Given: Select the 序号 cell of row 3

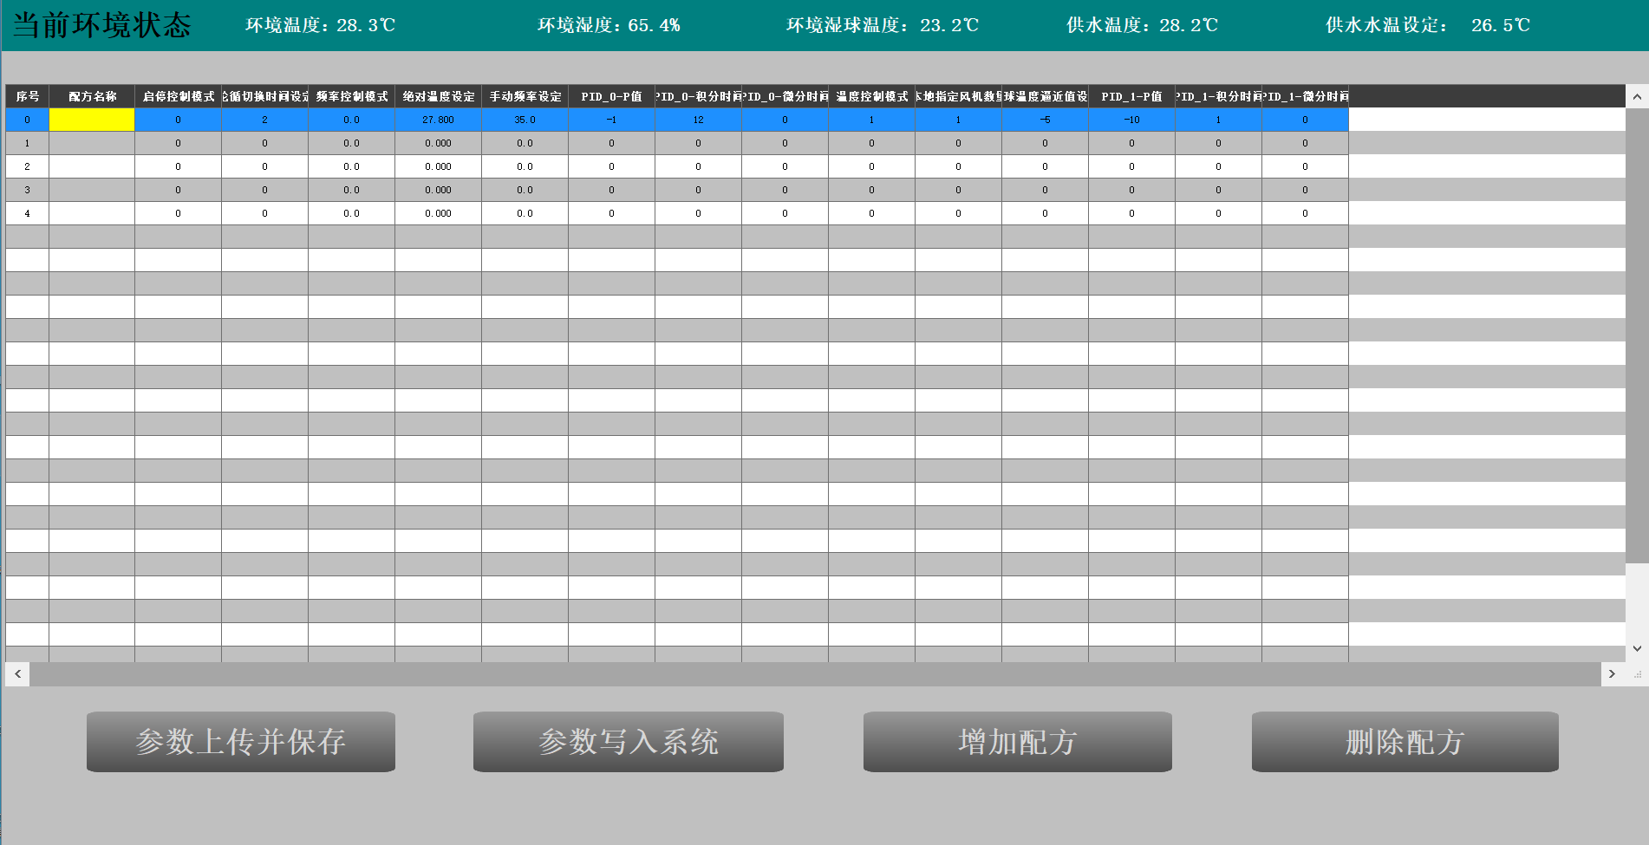Looking at the screenshot, I should tap(27, 190).
